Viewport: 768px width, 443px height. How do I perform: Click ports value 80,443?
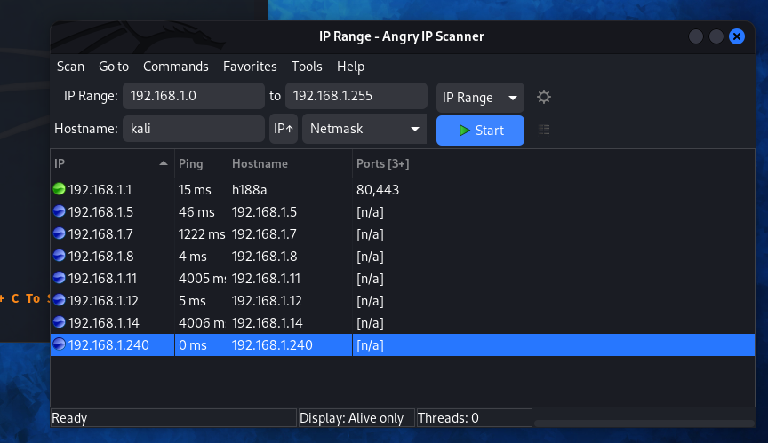pyautogui.click(x=378, y=190)
